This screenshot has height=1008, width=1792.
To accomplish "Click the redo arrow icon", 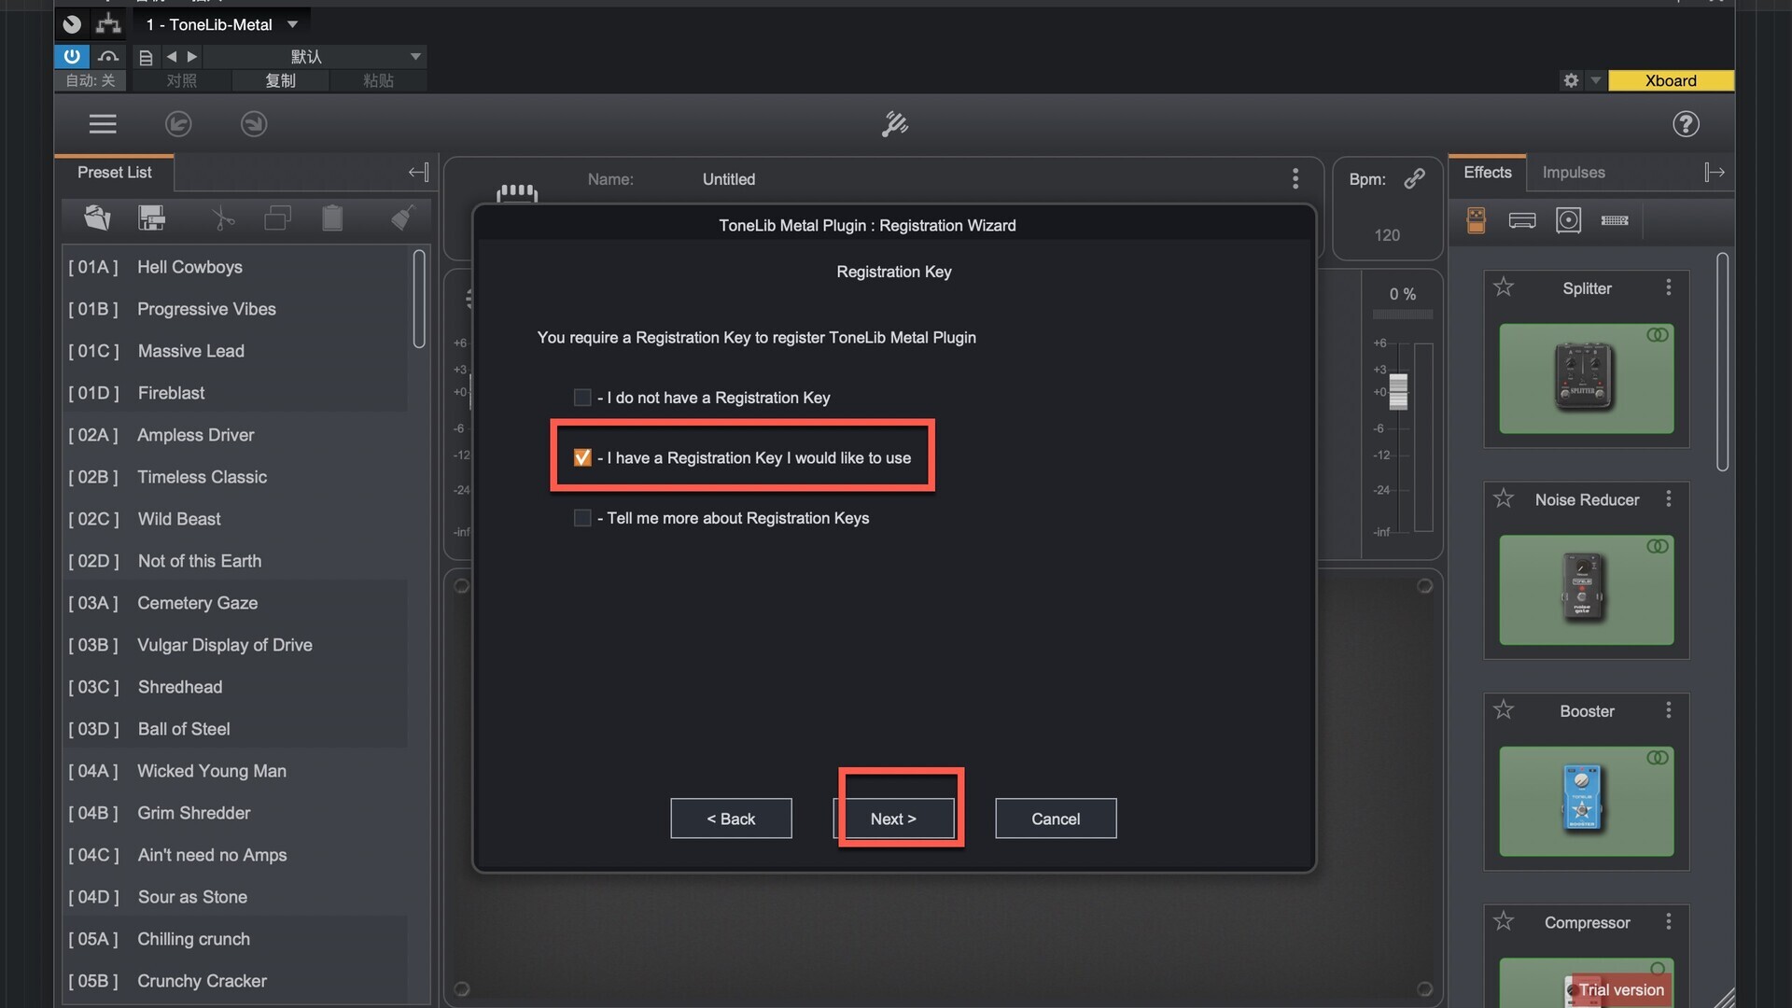I will (254, 124).
